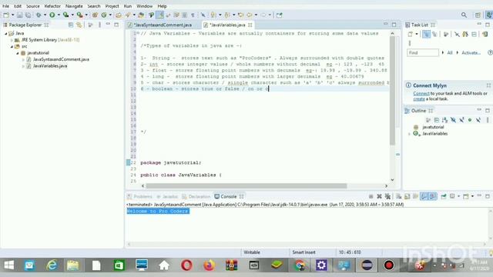
Task: Click Remove Launch X in Console toolbar
Action: (x=379, y=196)
